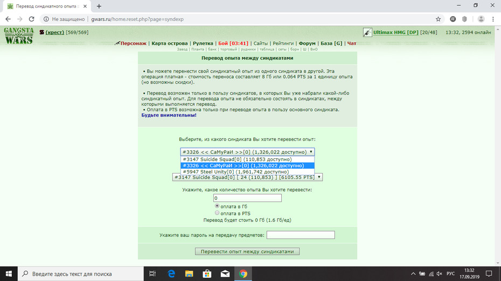The width and height of the screenshot is (501, 281).
Task: Focus the experience amount input field
Action: click(247, 198)
